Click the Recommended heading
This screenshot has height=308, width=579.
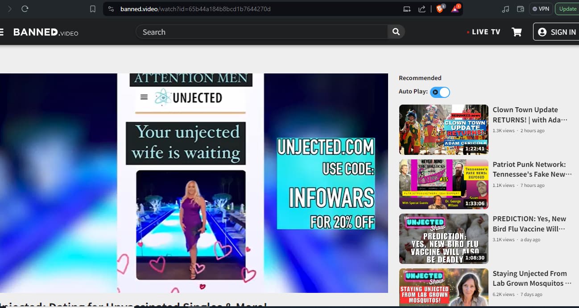(420, 78)
